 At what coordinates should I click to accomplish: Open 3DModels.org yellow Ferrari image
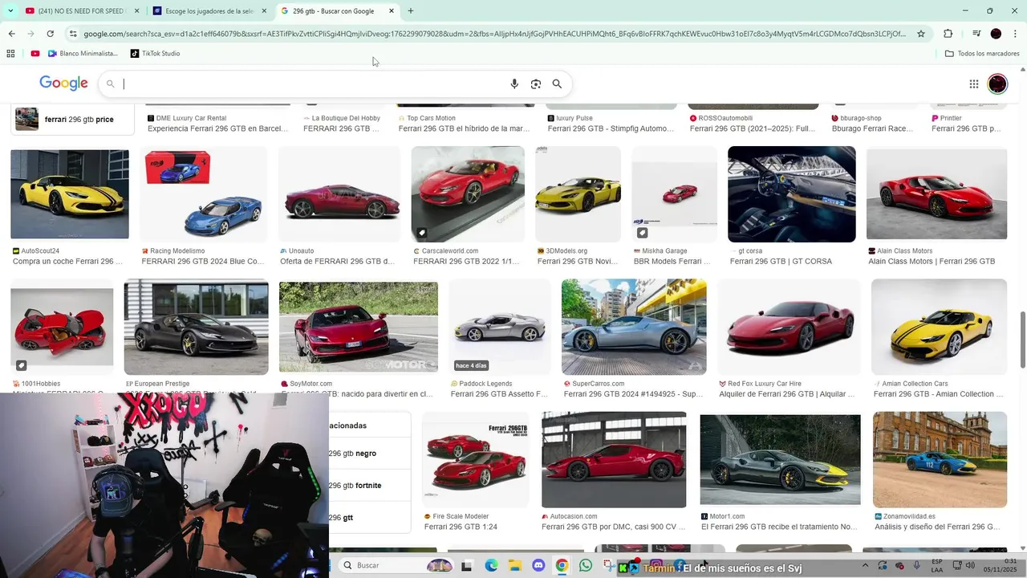578,194
